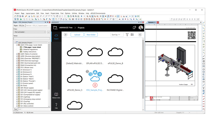Switch page navigator to List view
Image resolution: width=218 pixels, height=122 pixels.
point(20,109)
